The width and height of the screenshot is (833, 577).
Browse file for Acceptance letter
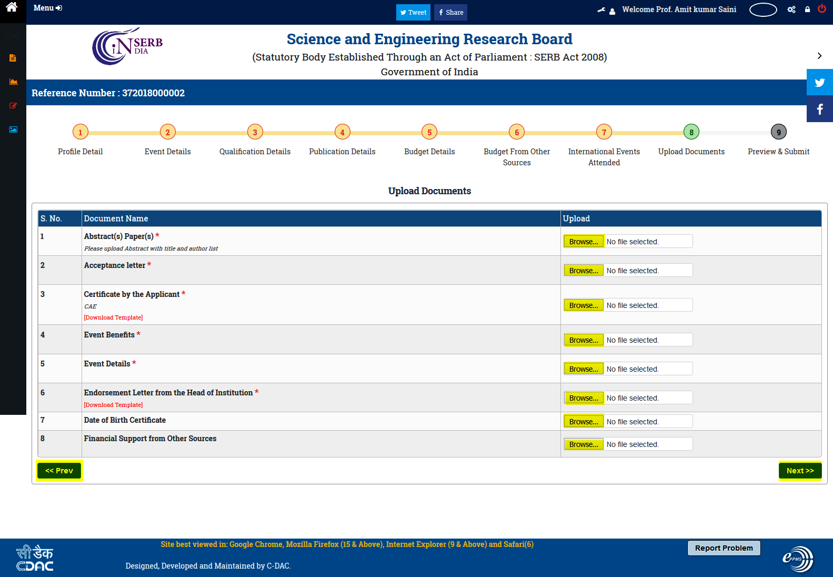[584, 271]
